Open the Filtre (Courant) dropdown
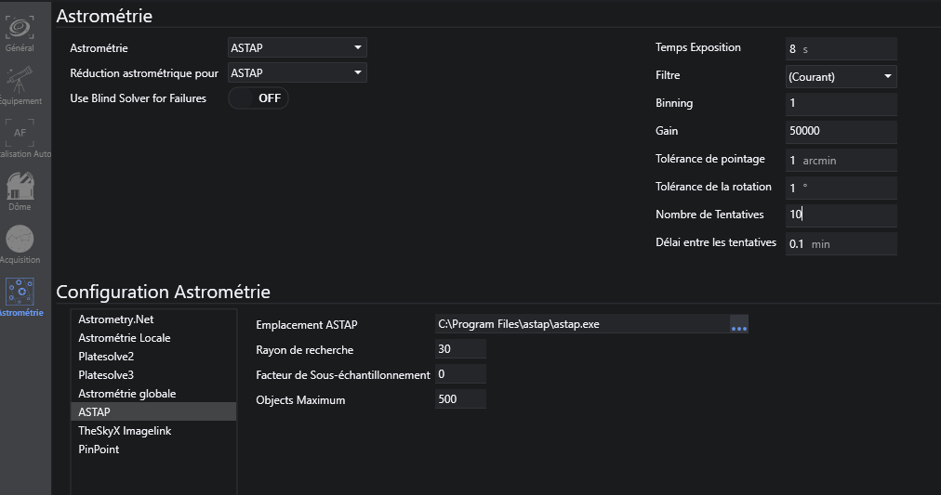Image resolution: width=941 pixels, height=495 pixels. tap(841, 76)
